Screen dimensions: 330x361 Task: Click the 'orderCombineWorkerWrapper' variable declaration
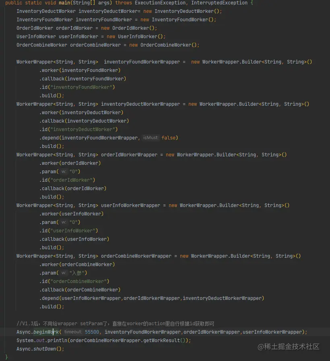136,256
